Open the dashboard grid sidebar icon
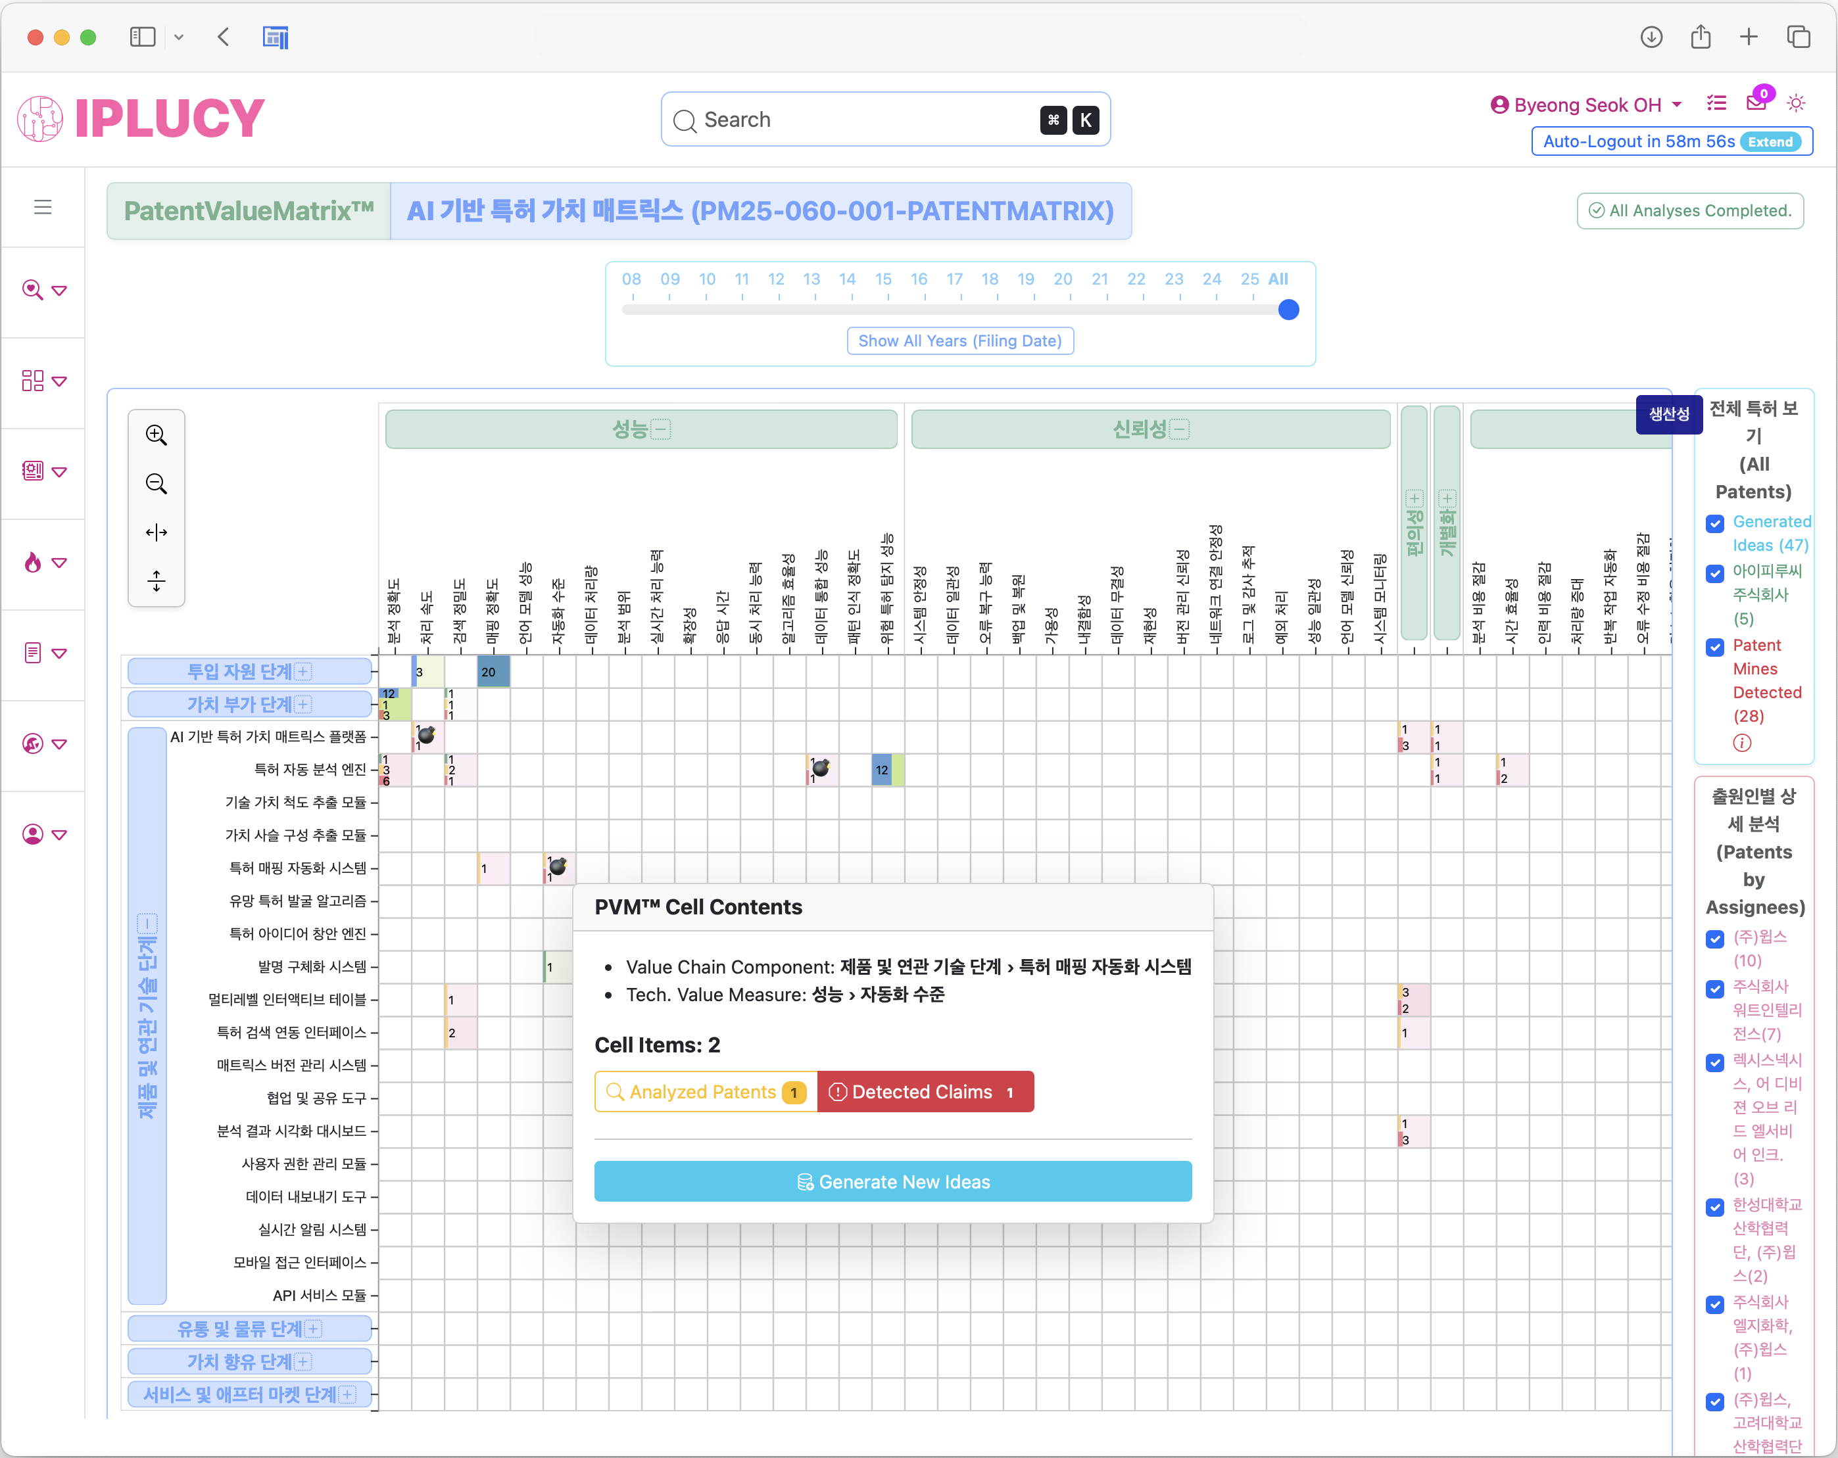 coord(32,381)
